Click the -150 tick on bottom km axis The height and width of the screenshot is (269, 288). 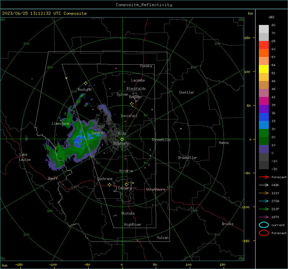19,265
